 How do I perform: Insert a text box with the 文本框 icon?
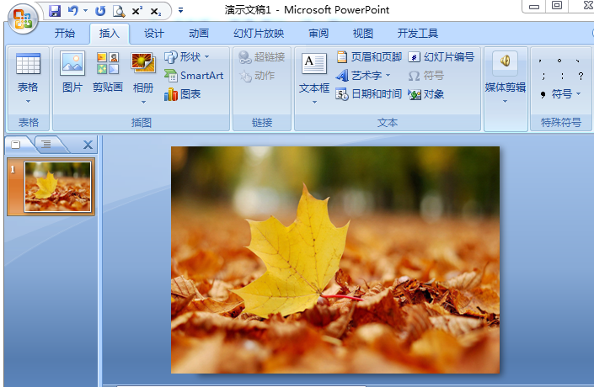pos(313,64)
